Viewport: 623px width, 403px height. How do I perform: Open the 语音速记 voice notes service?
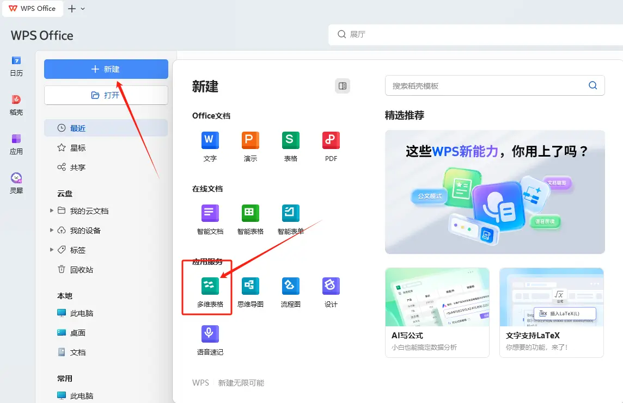pyautogui.click(x=210, y=340)
